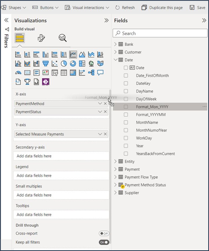Screen dimensions: 209x251
Task: Select the matrix visual
Action: click(x=73, y=73)
